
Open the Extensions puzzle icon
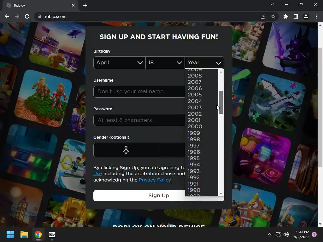286,16
